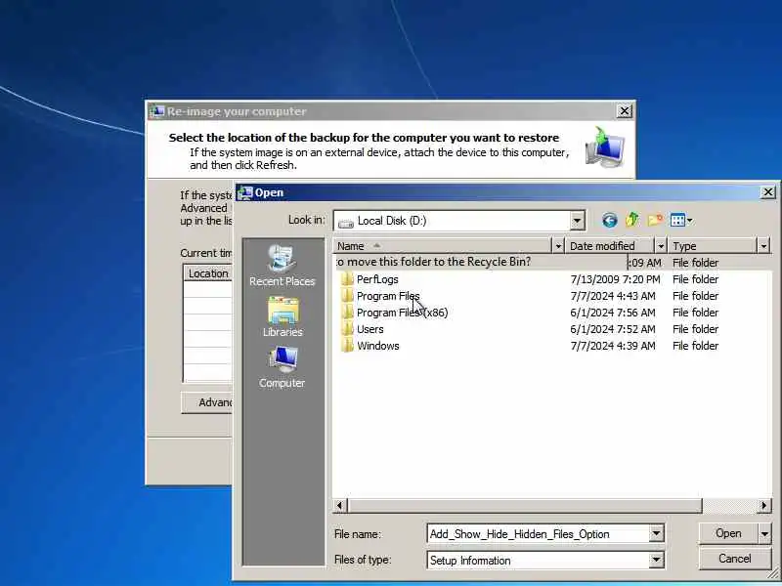Viewport: 782px width, 586px height.
Task: Open Computer in the sidebar
Action: (282, 368)
